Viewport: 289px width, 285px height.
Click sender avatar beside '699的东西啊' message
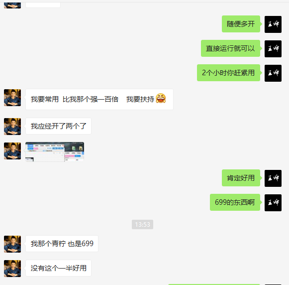(273, 203)
